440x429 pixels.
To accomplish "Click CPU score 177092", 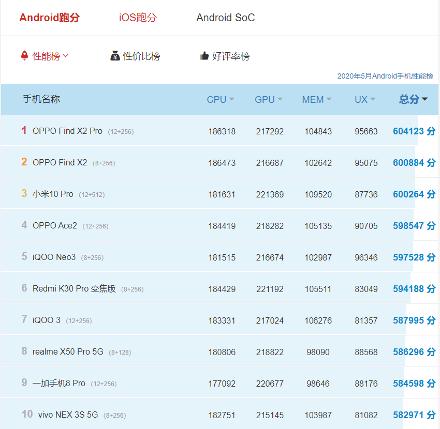I will point(222,384).
